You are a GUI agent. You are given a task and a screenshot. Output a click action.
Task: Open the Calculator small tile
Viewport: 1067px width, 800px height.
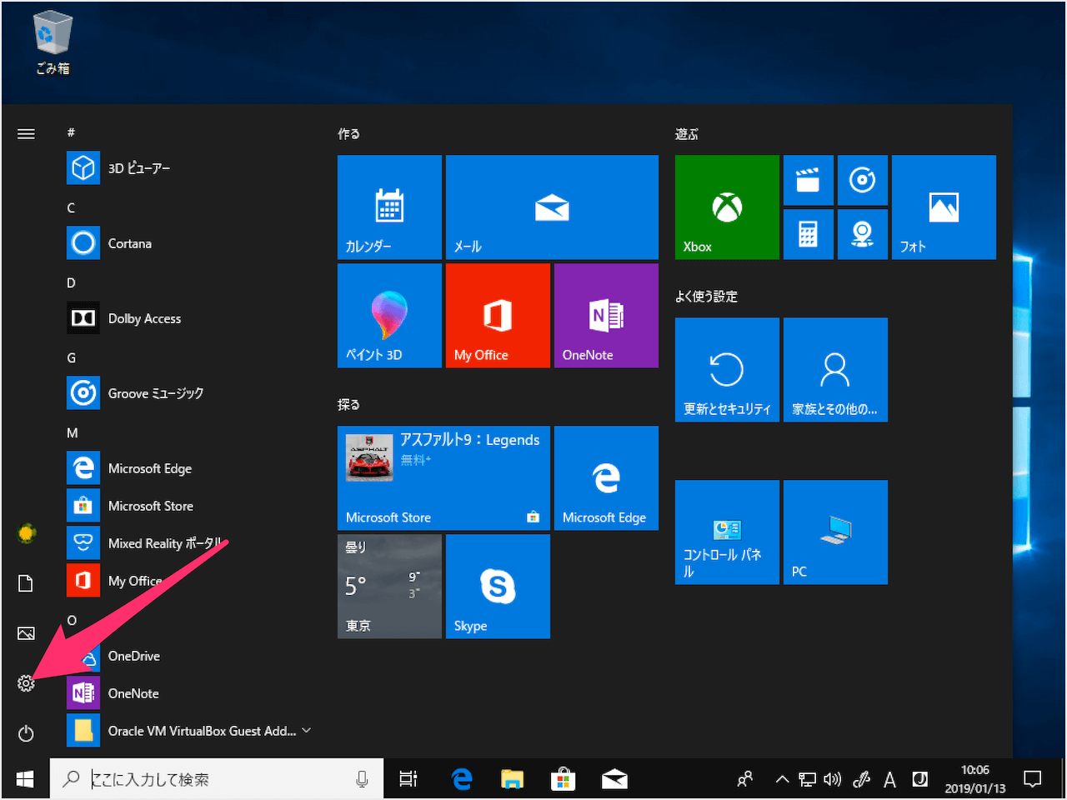pos(808,234)
